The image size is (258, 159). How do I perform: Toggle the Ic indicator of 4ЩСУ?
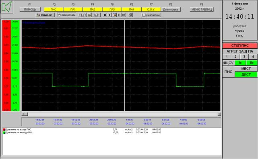point(240,63)
